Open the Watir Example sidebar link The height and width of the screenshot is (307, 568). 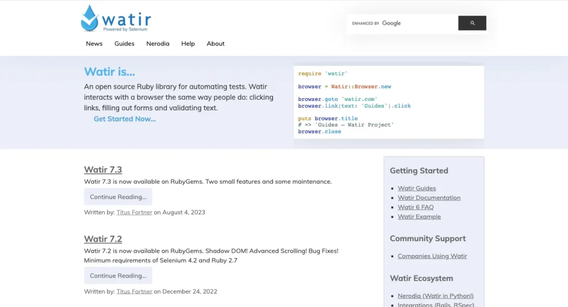pyautogui.click(x=419, y=217)
